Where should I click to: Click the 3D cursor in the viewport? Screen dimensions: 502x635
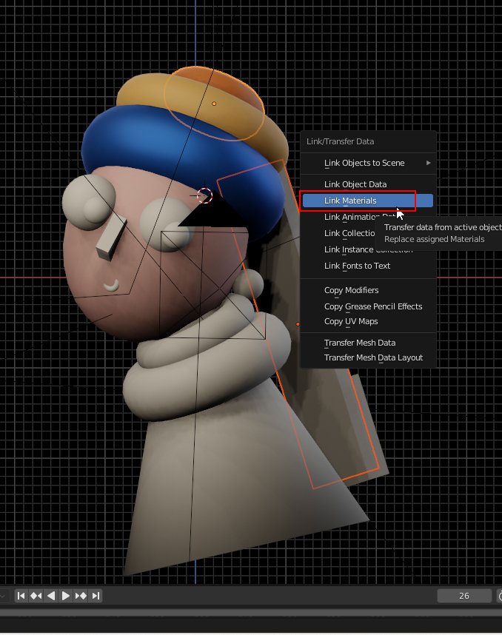pos(204,195)
